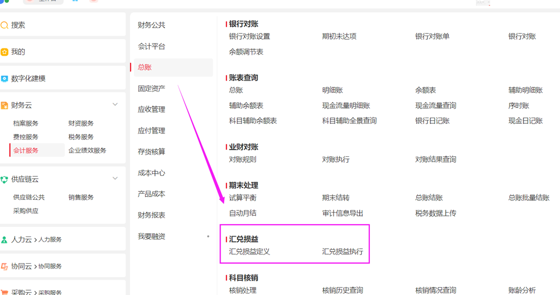
Task: Select the 产品成本 module
Action: pyautogui.click(x=151, y=194)
